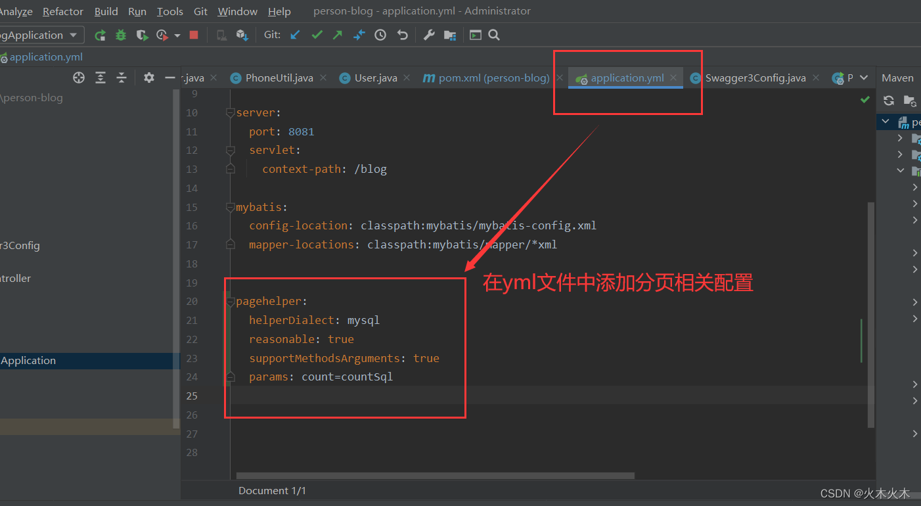Select opened file with the crosshair locate icon
Screen dimensions: 921x506
(79, 78)
